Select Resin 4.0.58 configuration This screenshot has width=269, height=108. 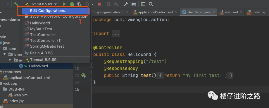(56, 53)
